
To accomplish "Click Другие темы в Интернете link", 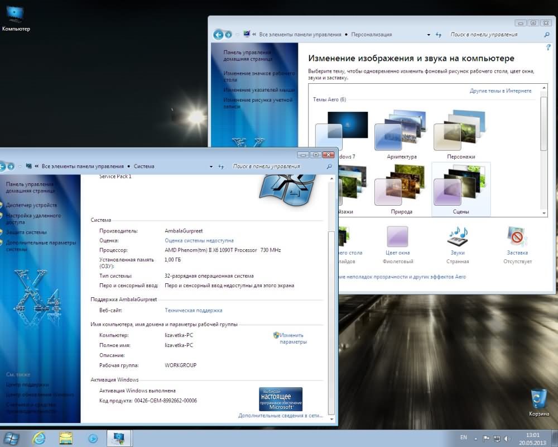I will pos(500,91).
